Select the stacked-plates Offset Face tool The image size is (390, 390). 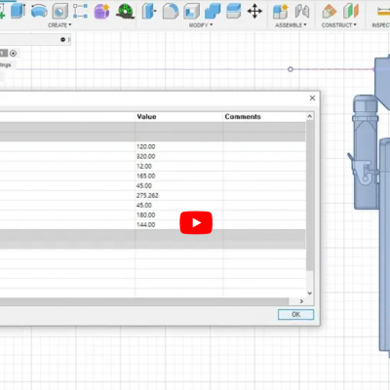coord(233,11)
